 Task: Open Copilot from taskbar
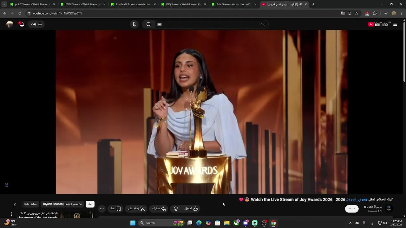208,223
